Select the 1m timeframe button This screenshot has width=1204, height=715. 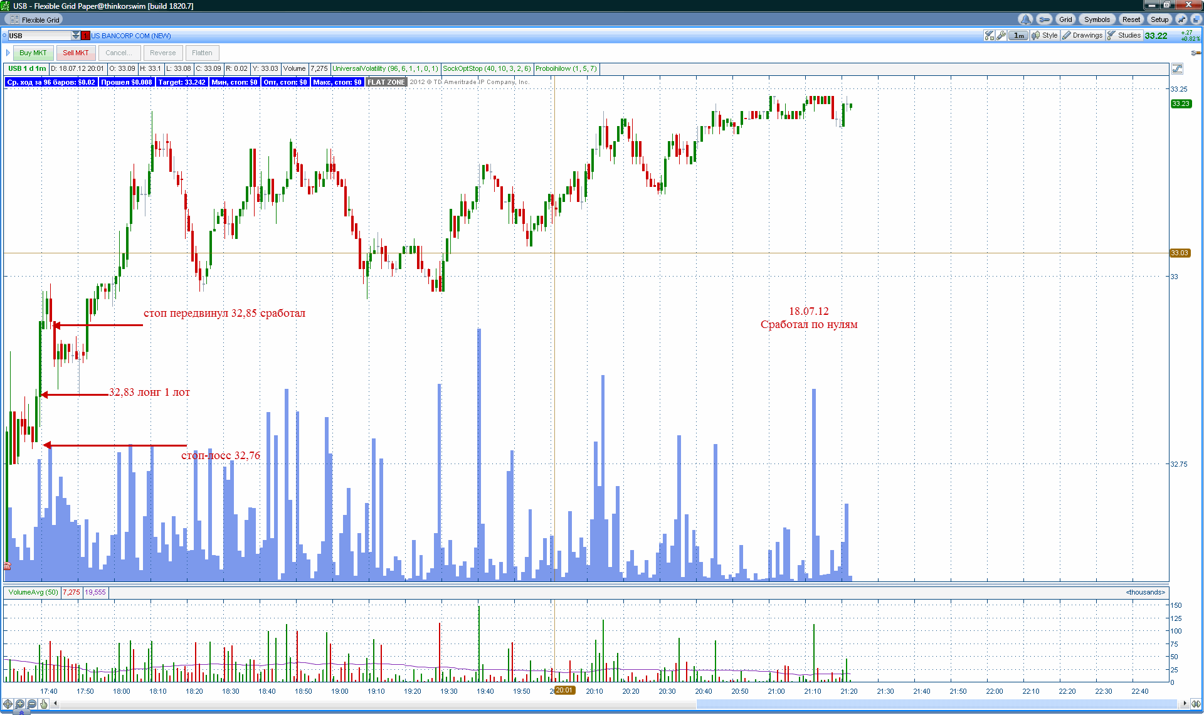click(x=1018, y=36)
